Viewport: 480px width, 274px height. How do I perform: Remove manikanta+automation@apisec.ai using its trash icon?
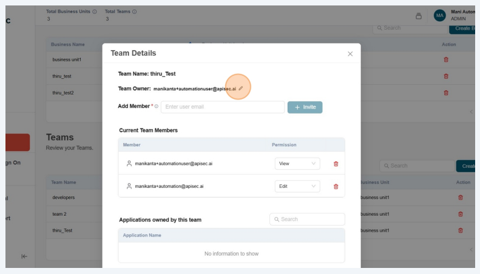click(x=336, y=186)
